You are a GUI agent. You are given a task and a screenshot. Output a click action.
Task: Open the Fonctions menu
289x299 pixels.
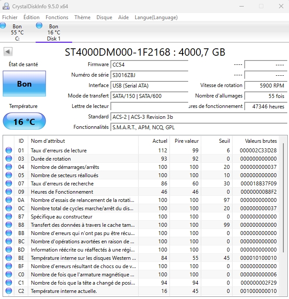57,17
